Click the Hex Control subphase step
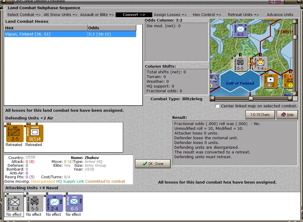Viewport: 303px width, 222px height. [x=207, y=15]
